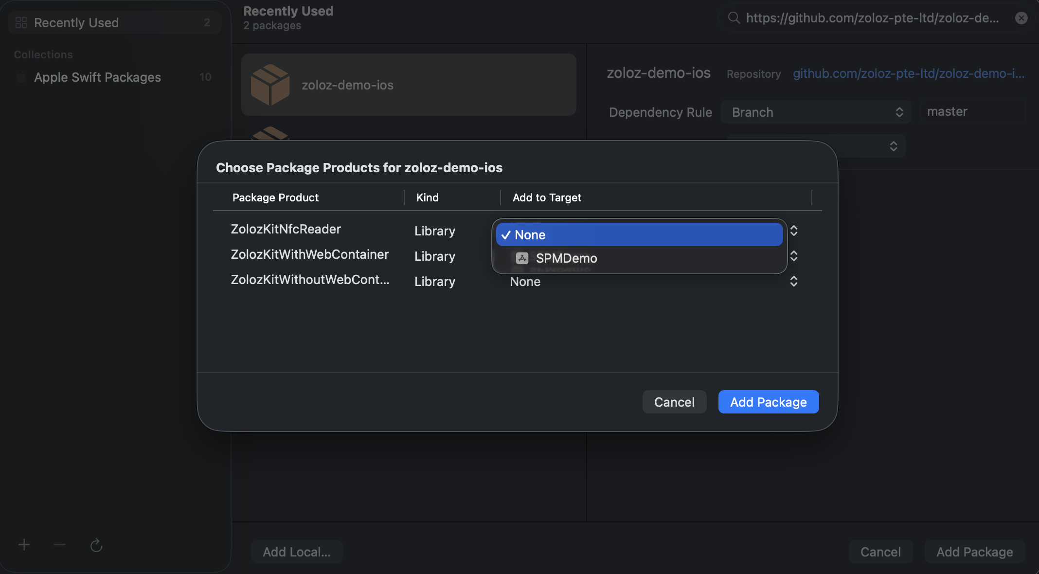Choose SPMDemo from the target menu
This screenshot has width=1039, height=574.
pyautogui.click(x=566, y=258)
